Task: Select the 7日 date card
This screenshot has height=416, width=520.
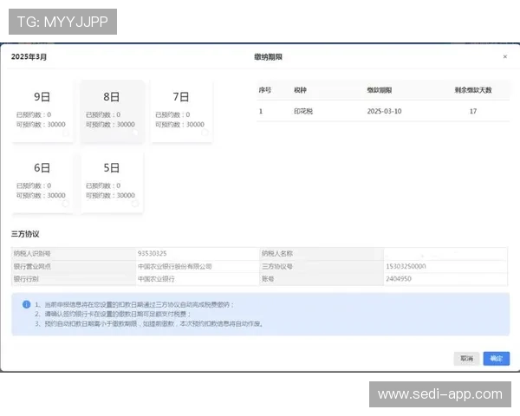Action: (181, 112)
